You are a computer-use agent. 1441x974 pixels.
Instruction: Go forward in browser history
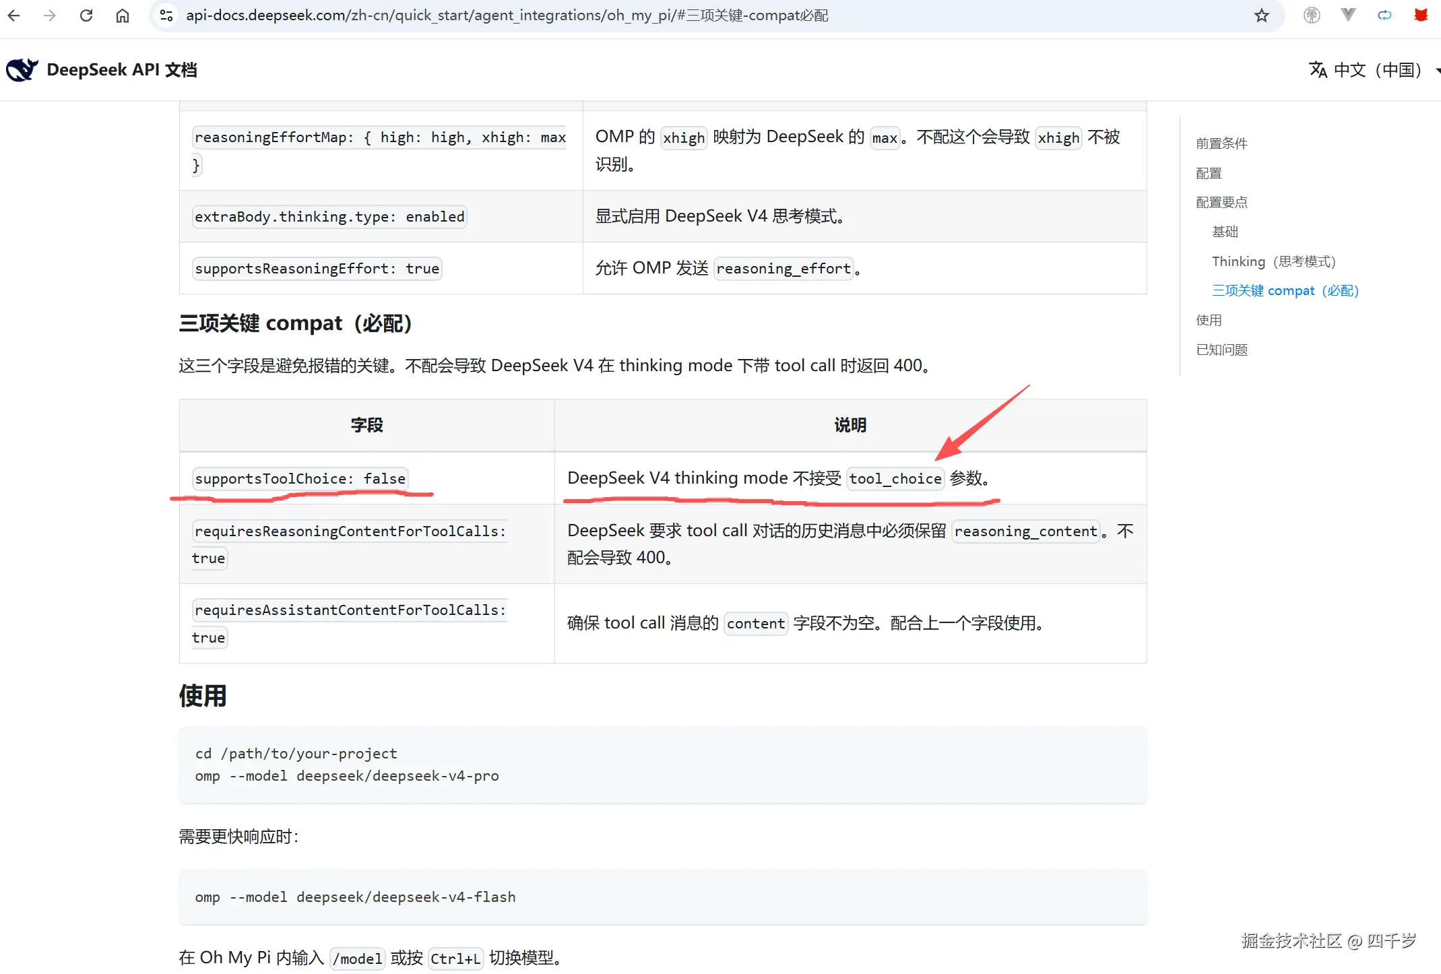coord(50,15)
